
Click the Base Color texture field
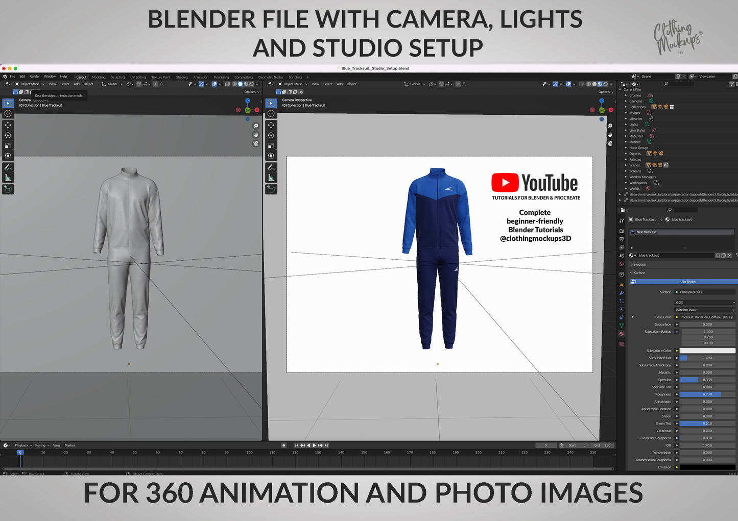[x=705, y=317]
